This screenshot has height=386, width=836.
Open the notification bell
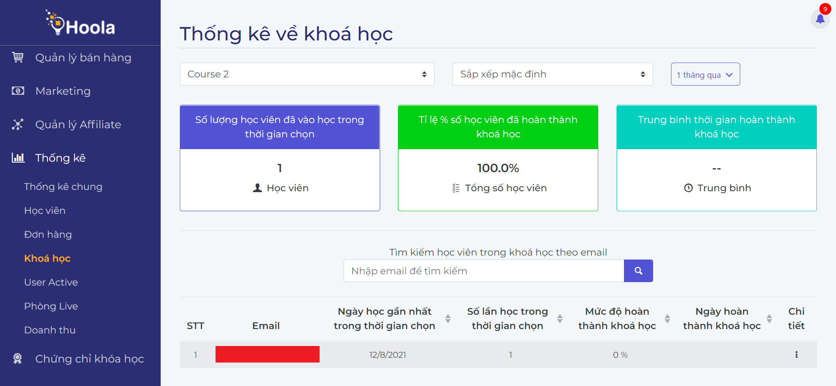[820, 19]
